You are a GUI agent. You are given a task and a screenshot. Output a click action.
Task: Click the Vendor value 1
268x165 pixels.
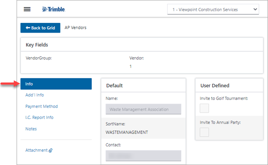pos(131,66)
